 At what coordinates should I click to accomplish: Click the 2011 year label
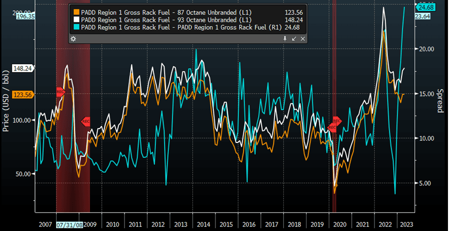pyautogui.click(x=135, y=224)
